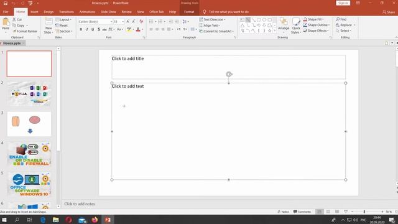This screenshot has width=398, height=224.
Task: Convert text to SmartArt
Action: (x=216, y=31)
